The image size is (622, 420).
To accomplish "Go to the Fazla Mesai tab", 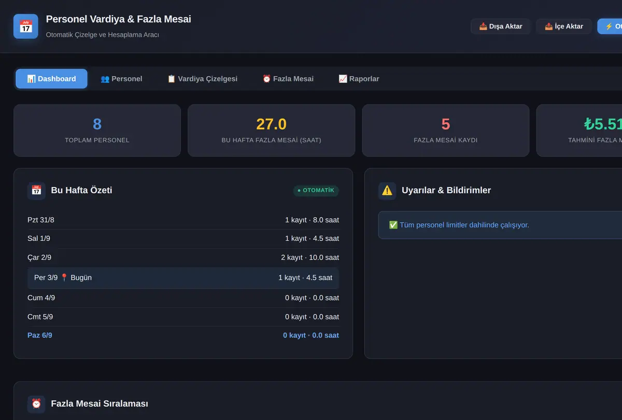I will coord(288,79).
